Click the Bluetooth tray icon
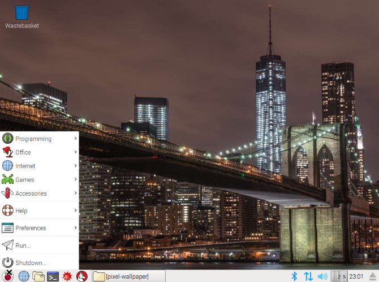379x282 pixels. (x=294, y=276)
